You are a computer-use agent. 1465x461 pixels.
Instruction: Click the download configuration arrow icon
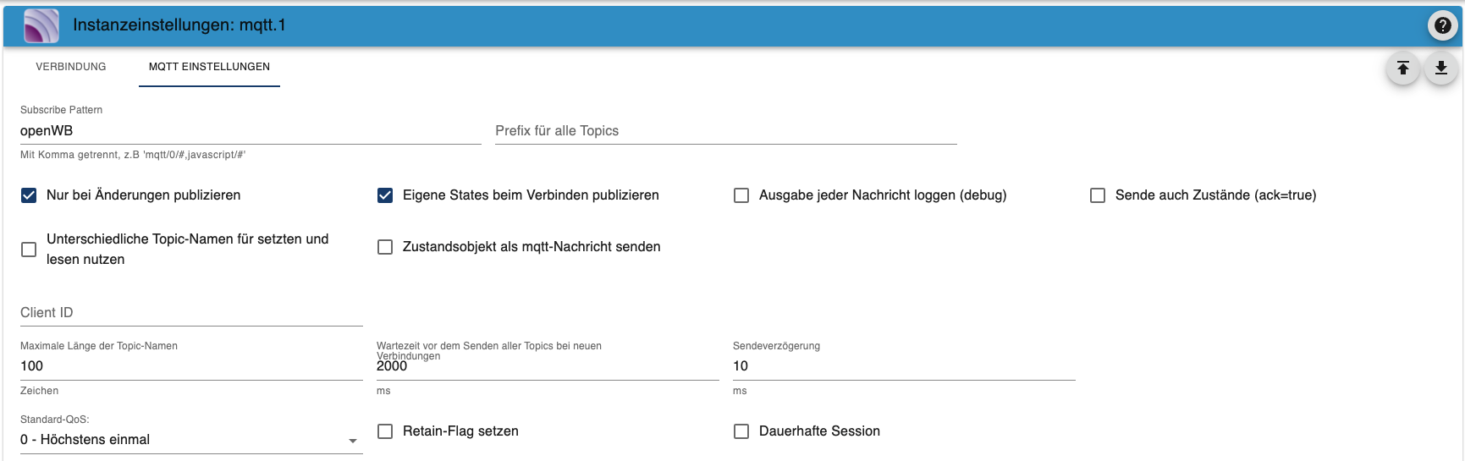point(1441,68)
